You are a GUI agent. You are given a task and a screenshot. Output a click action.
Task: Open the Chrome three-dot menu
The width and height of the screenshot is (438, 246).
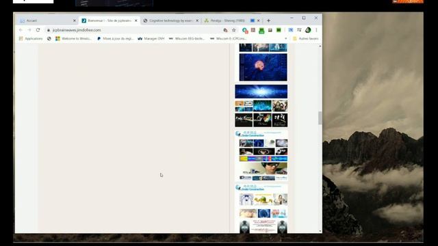click(x=316, y=30)
